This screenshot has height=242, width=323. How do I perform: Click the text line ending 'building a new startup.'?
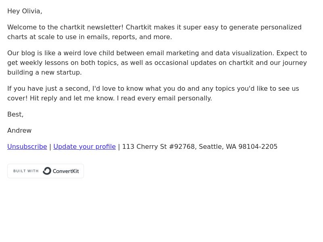(x=44, y=72)
